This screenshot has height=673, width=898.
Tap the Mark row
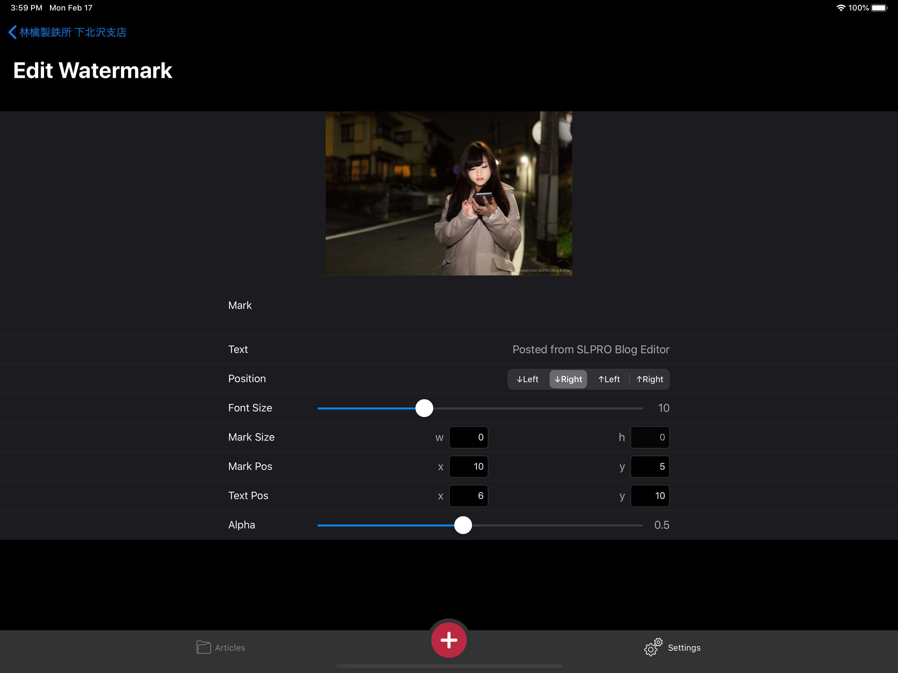[x=449, y=305]
